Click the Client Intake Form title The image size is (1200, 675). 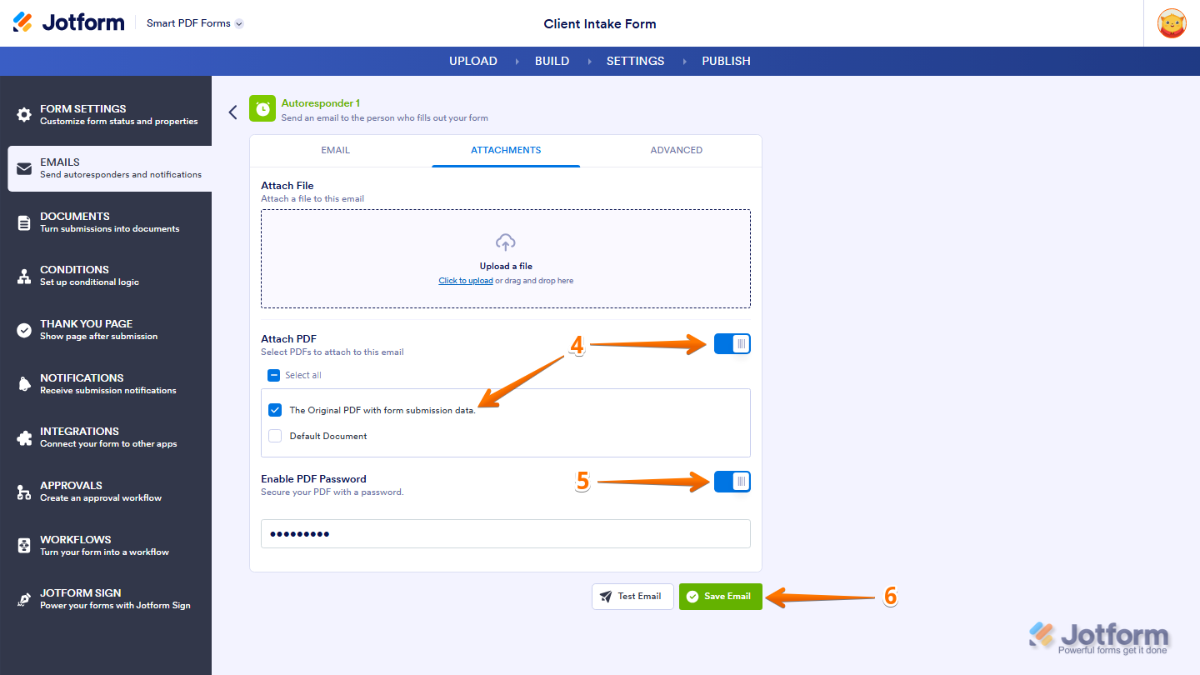(x=600, y=23)
